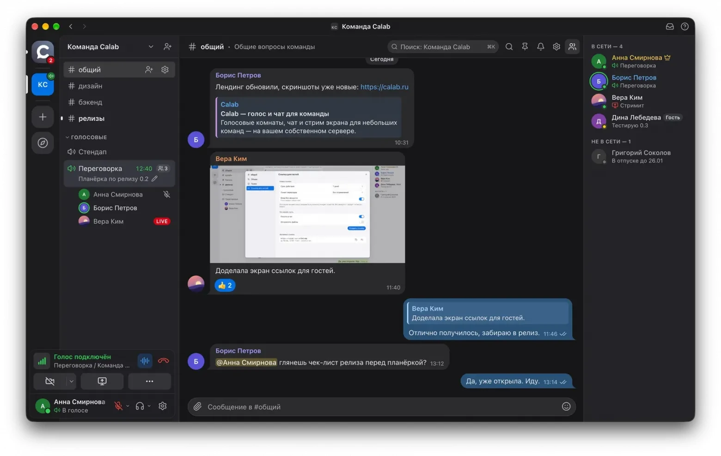The image size is (721, 456).
Task: Open user settings gear at bottom
Action: (x=163, y=406)
